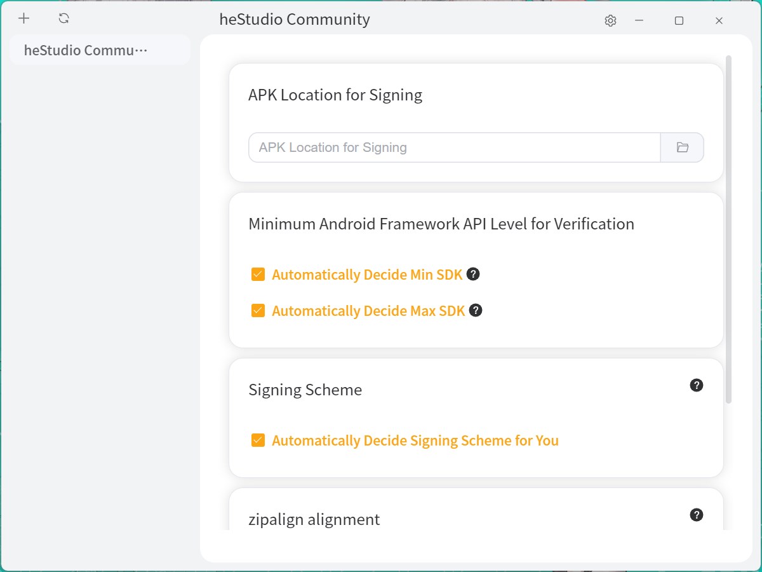Image resolution: width=762 pixels, height=572 pixels.
Task: Browse for APK with the folder icon
Action: point(683,147)
